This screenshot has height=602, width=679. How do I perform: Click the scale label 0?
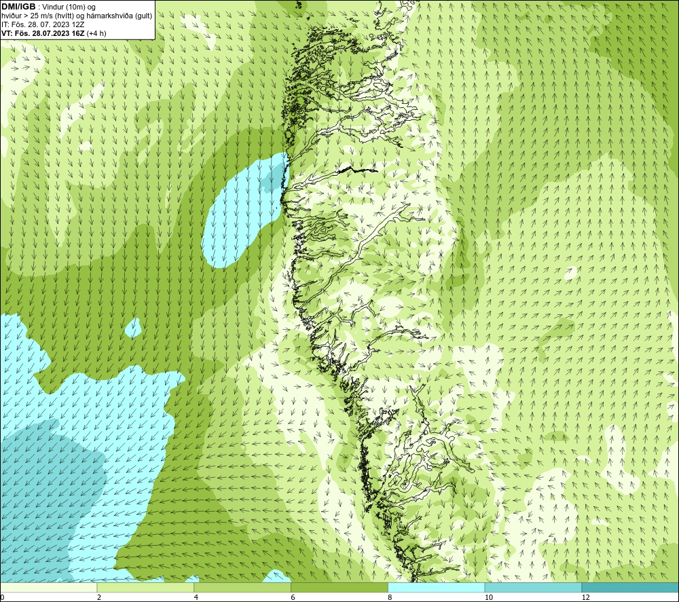click(x=2, y=597)
